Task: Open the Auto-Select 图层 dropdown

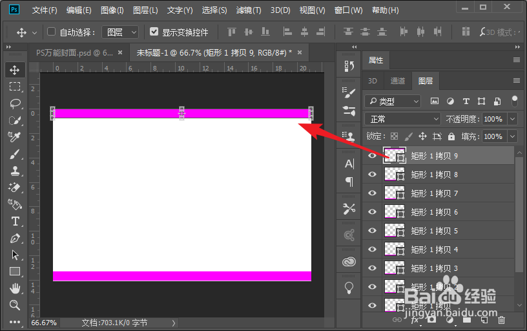Action: 120,32
